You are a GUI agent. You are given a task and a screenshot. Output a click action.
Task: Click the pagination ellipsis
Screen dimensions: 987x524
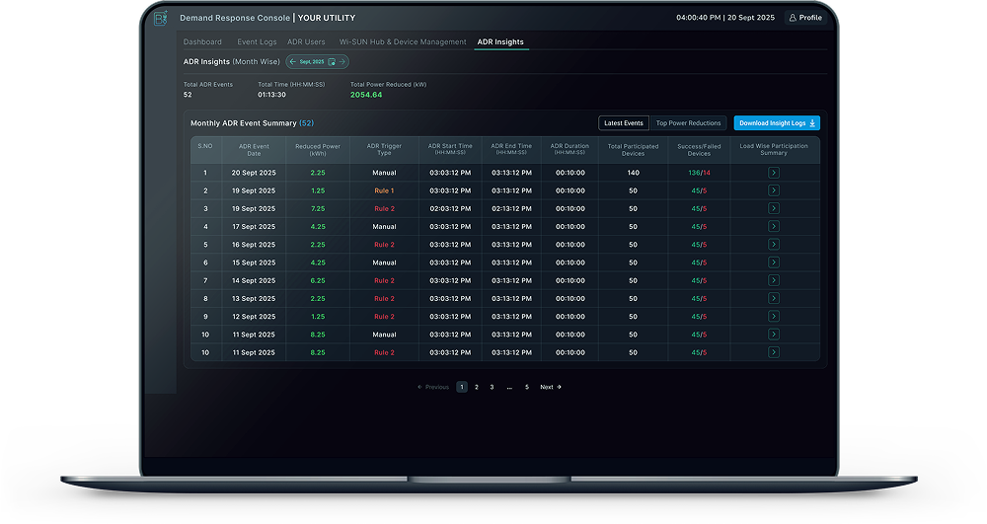point(509,387)
